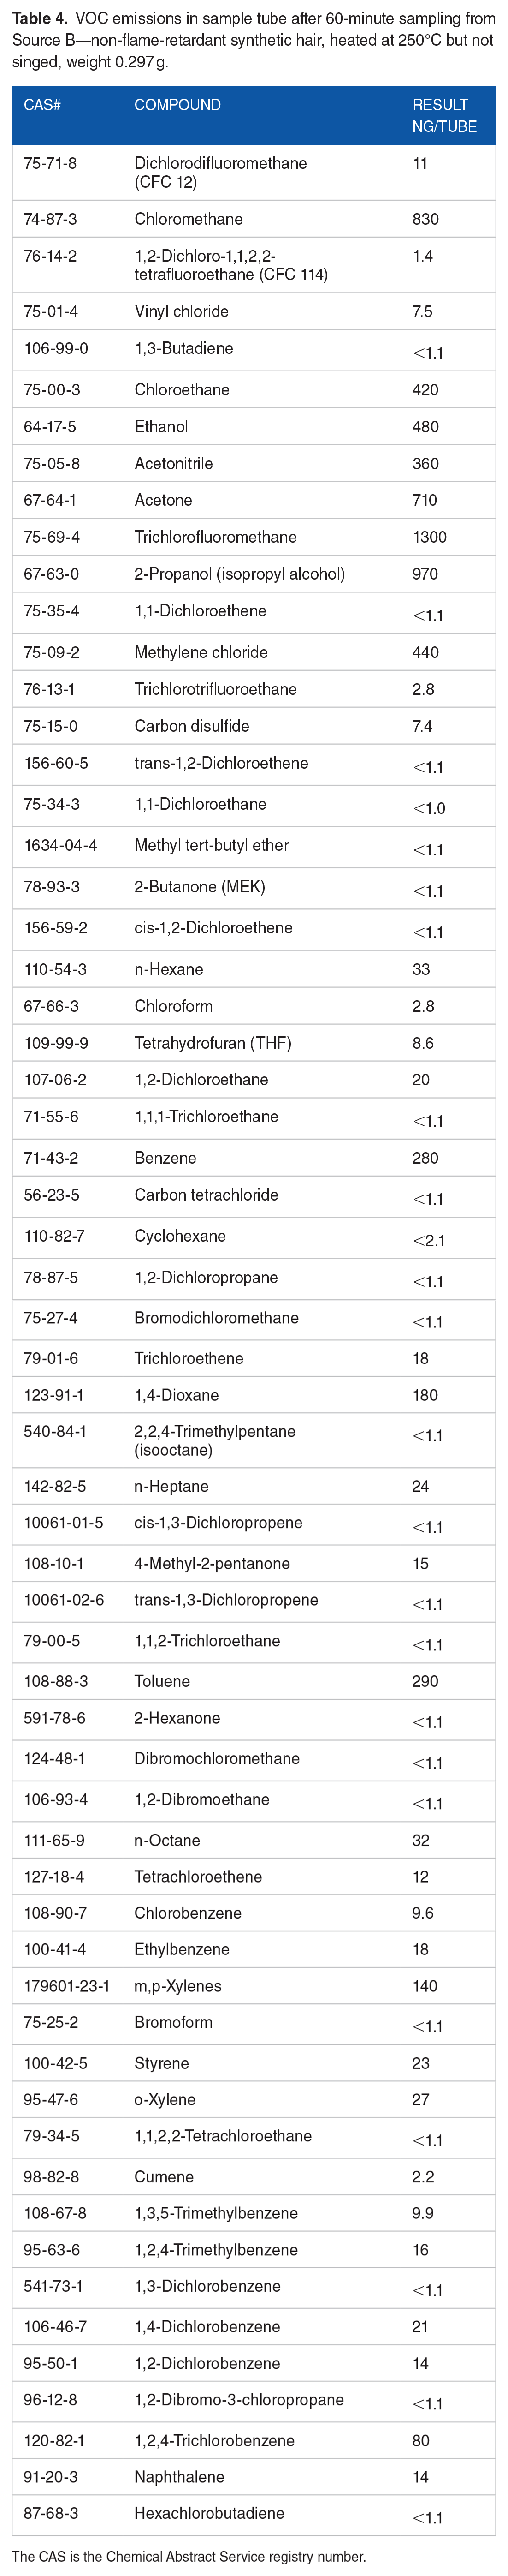508x2576 pixels.
Task: Click the Trichlorofluoromethane result 1300
Action: coord(429,537)
